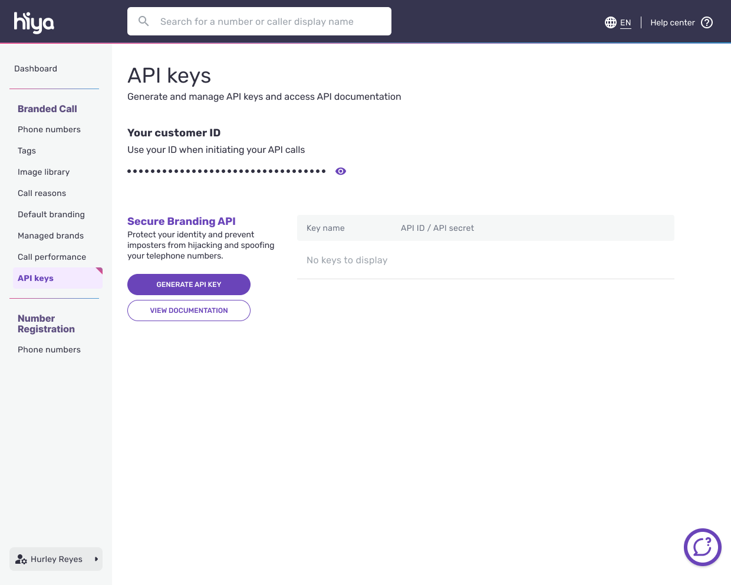The width and height of the screenshot is (731, 585).
Task: Open the Dashboard page
Action: click(35, 68)
